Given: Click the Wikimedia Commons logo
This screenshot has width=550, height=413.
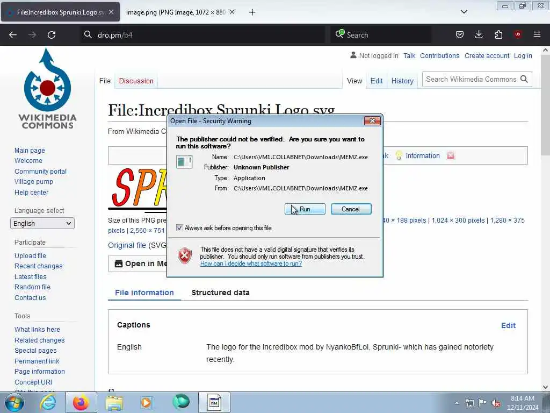Looking at the screenshot, I should pos(47,89).
